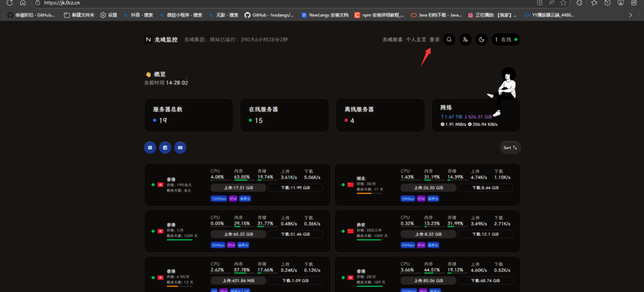Click the N logo beside 龙域监控
Image resolution: width=644 pixels, height=292 pixels.
tap(148, 40)
